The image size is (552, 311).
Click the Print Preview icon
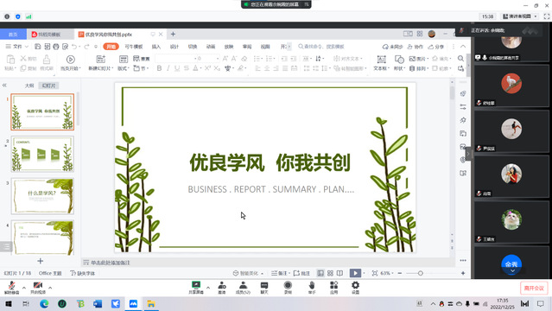click(65, 47)
